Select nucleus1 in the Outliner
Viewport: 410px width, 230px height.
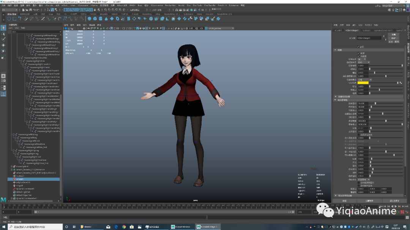[20, 176]
